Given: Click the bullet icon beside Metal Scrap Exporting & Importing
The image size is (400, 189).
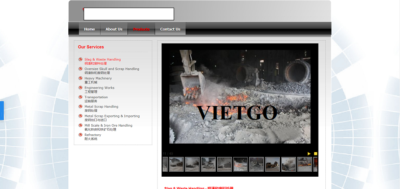Looking at the screenshot, I should click(80, 116).
